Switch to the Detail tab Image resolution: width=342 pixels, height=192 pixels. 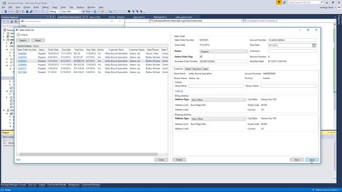[188, 69]
